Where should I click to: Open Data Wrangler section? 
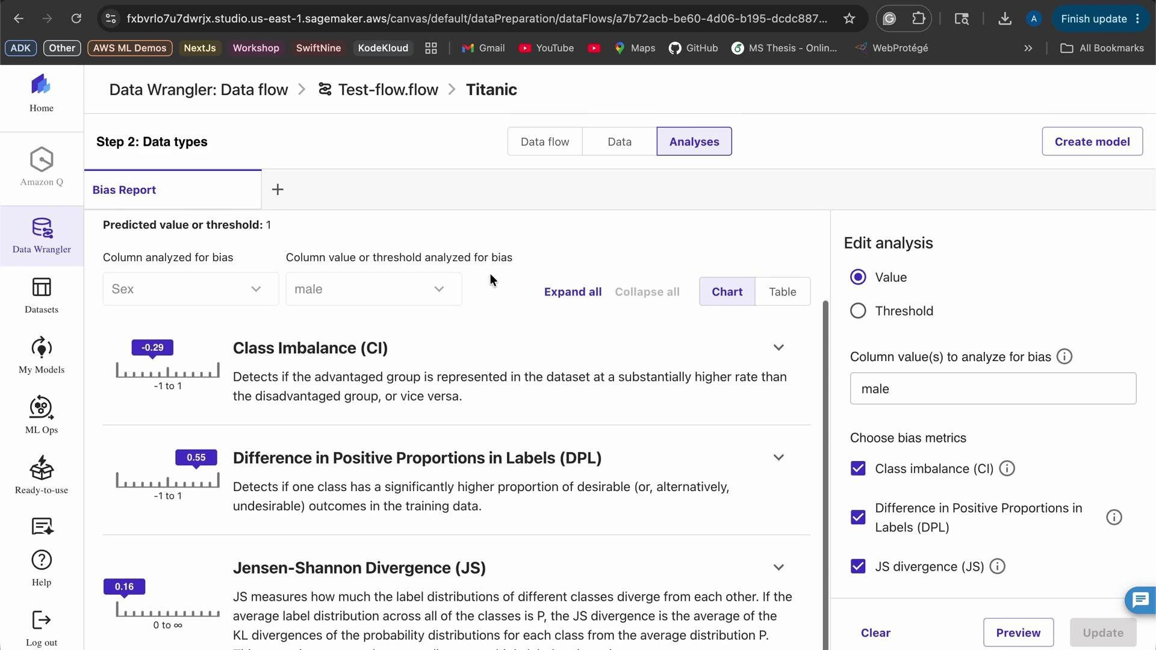[42, 236]
